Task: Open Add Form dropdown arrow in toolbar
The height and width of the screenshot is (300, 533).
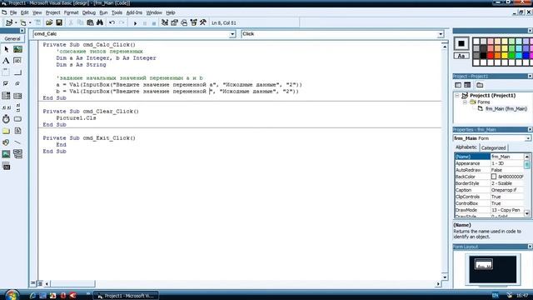Action: coord(30,22)
